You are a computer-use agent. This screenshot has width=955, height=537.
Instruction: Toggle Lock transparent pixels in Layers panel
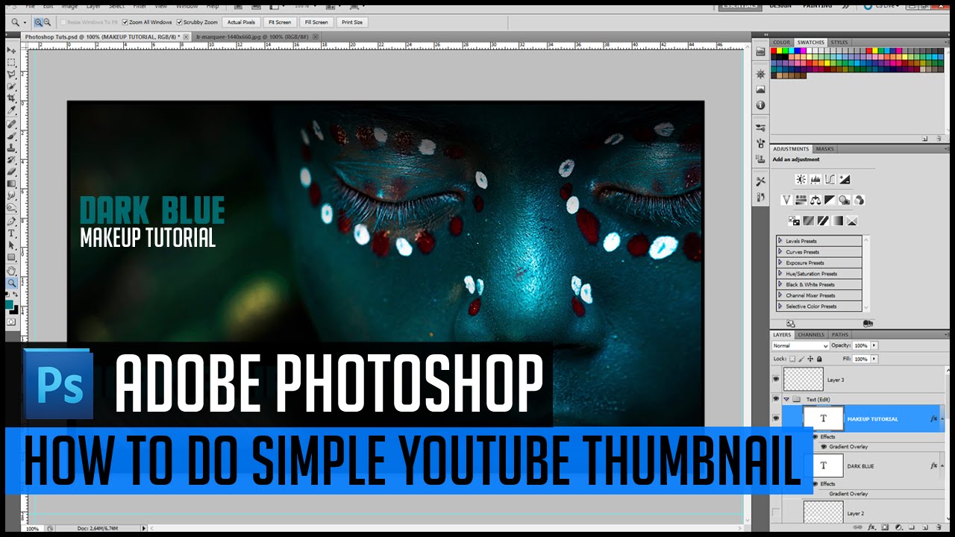(794, 359)
